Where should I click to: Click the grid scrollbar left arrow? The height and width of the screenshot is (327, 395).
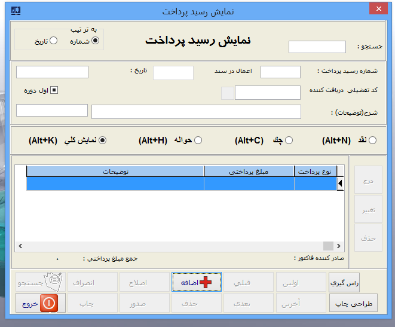coord(20,246)
